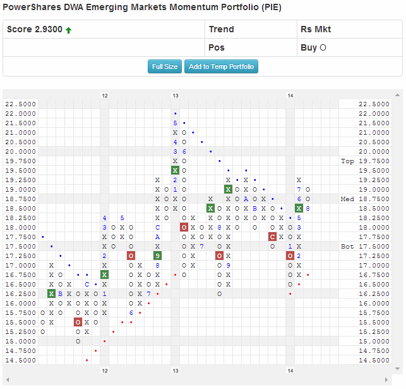Select the green X box at 19.0000
The width and height of the screenshot is (406, 389).
[x=228, y=189]
